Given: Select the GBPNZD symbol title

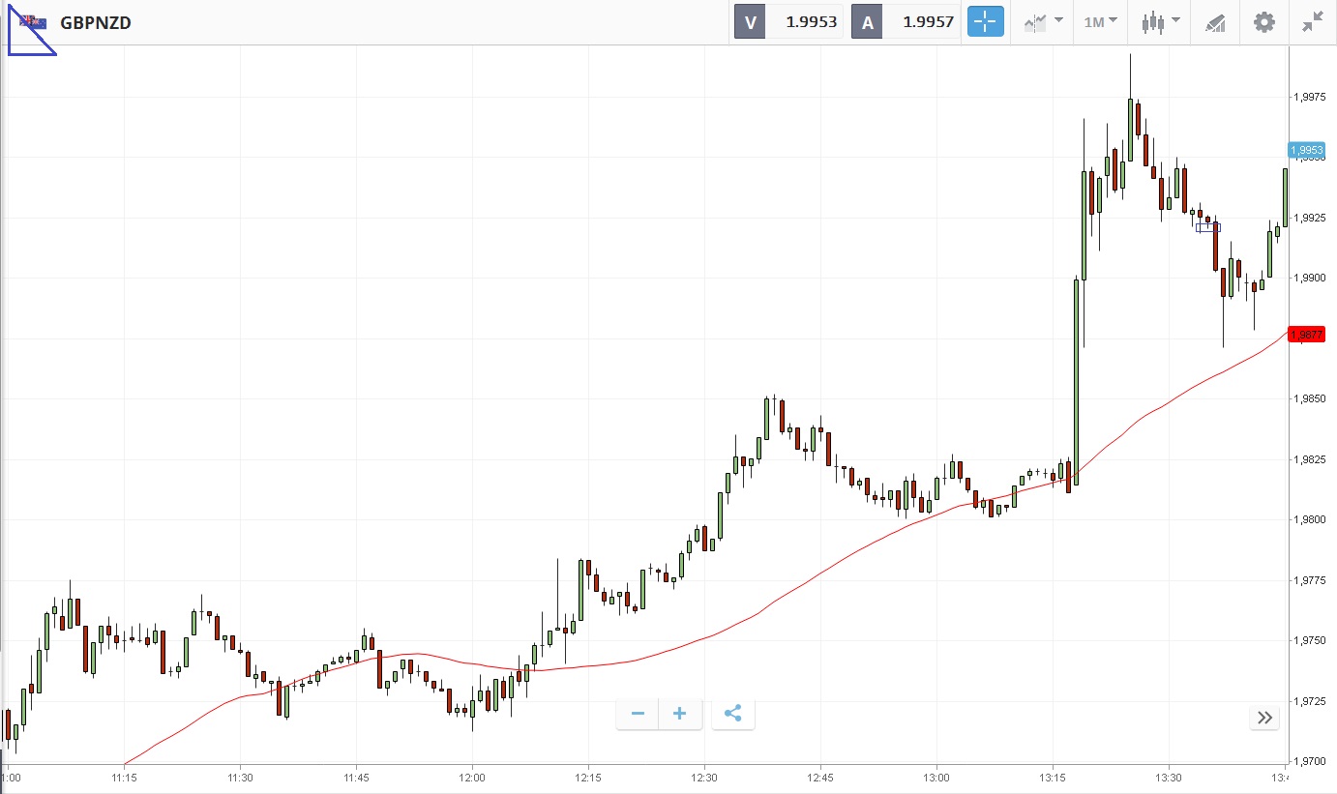Looking at the screenshot, I should point(96,22).
